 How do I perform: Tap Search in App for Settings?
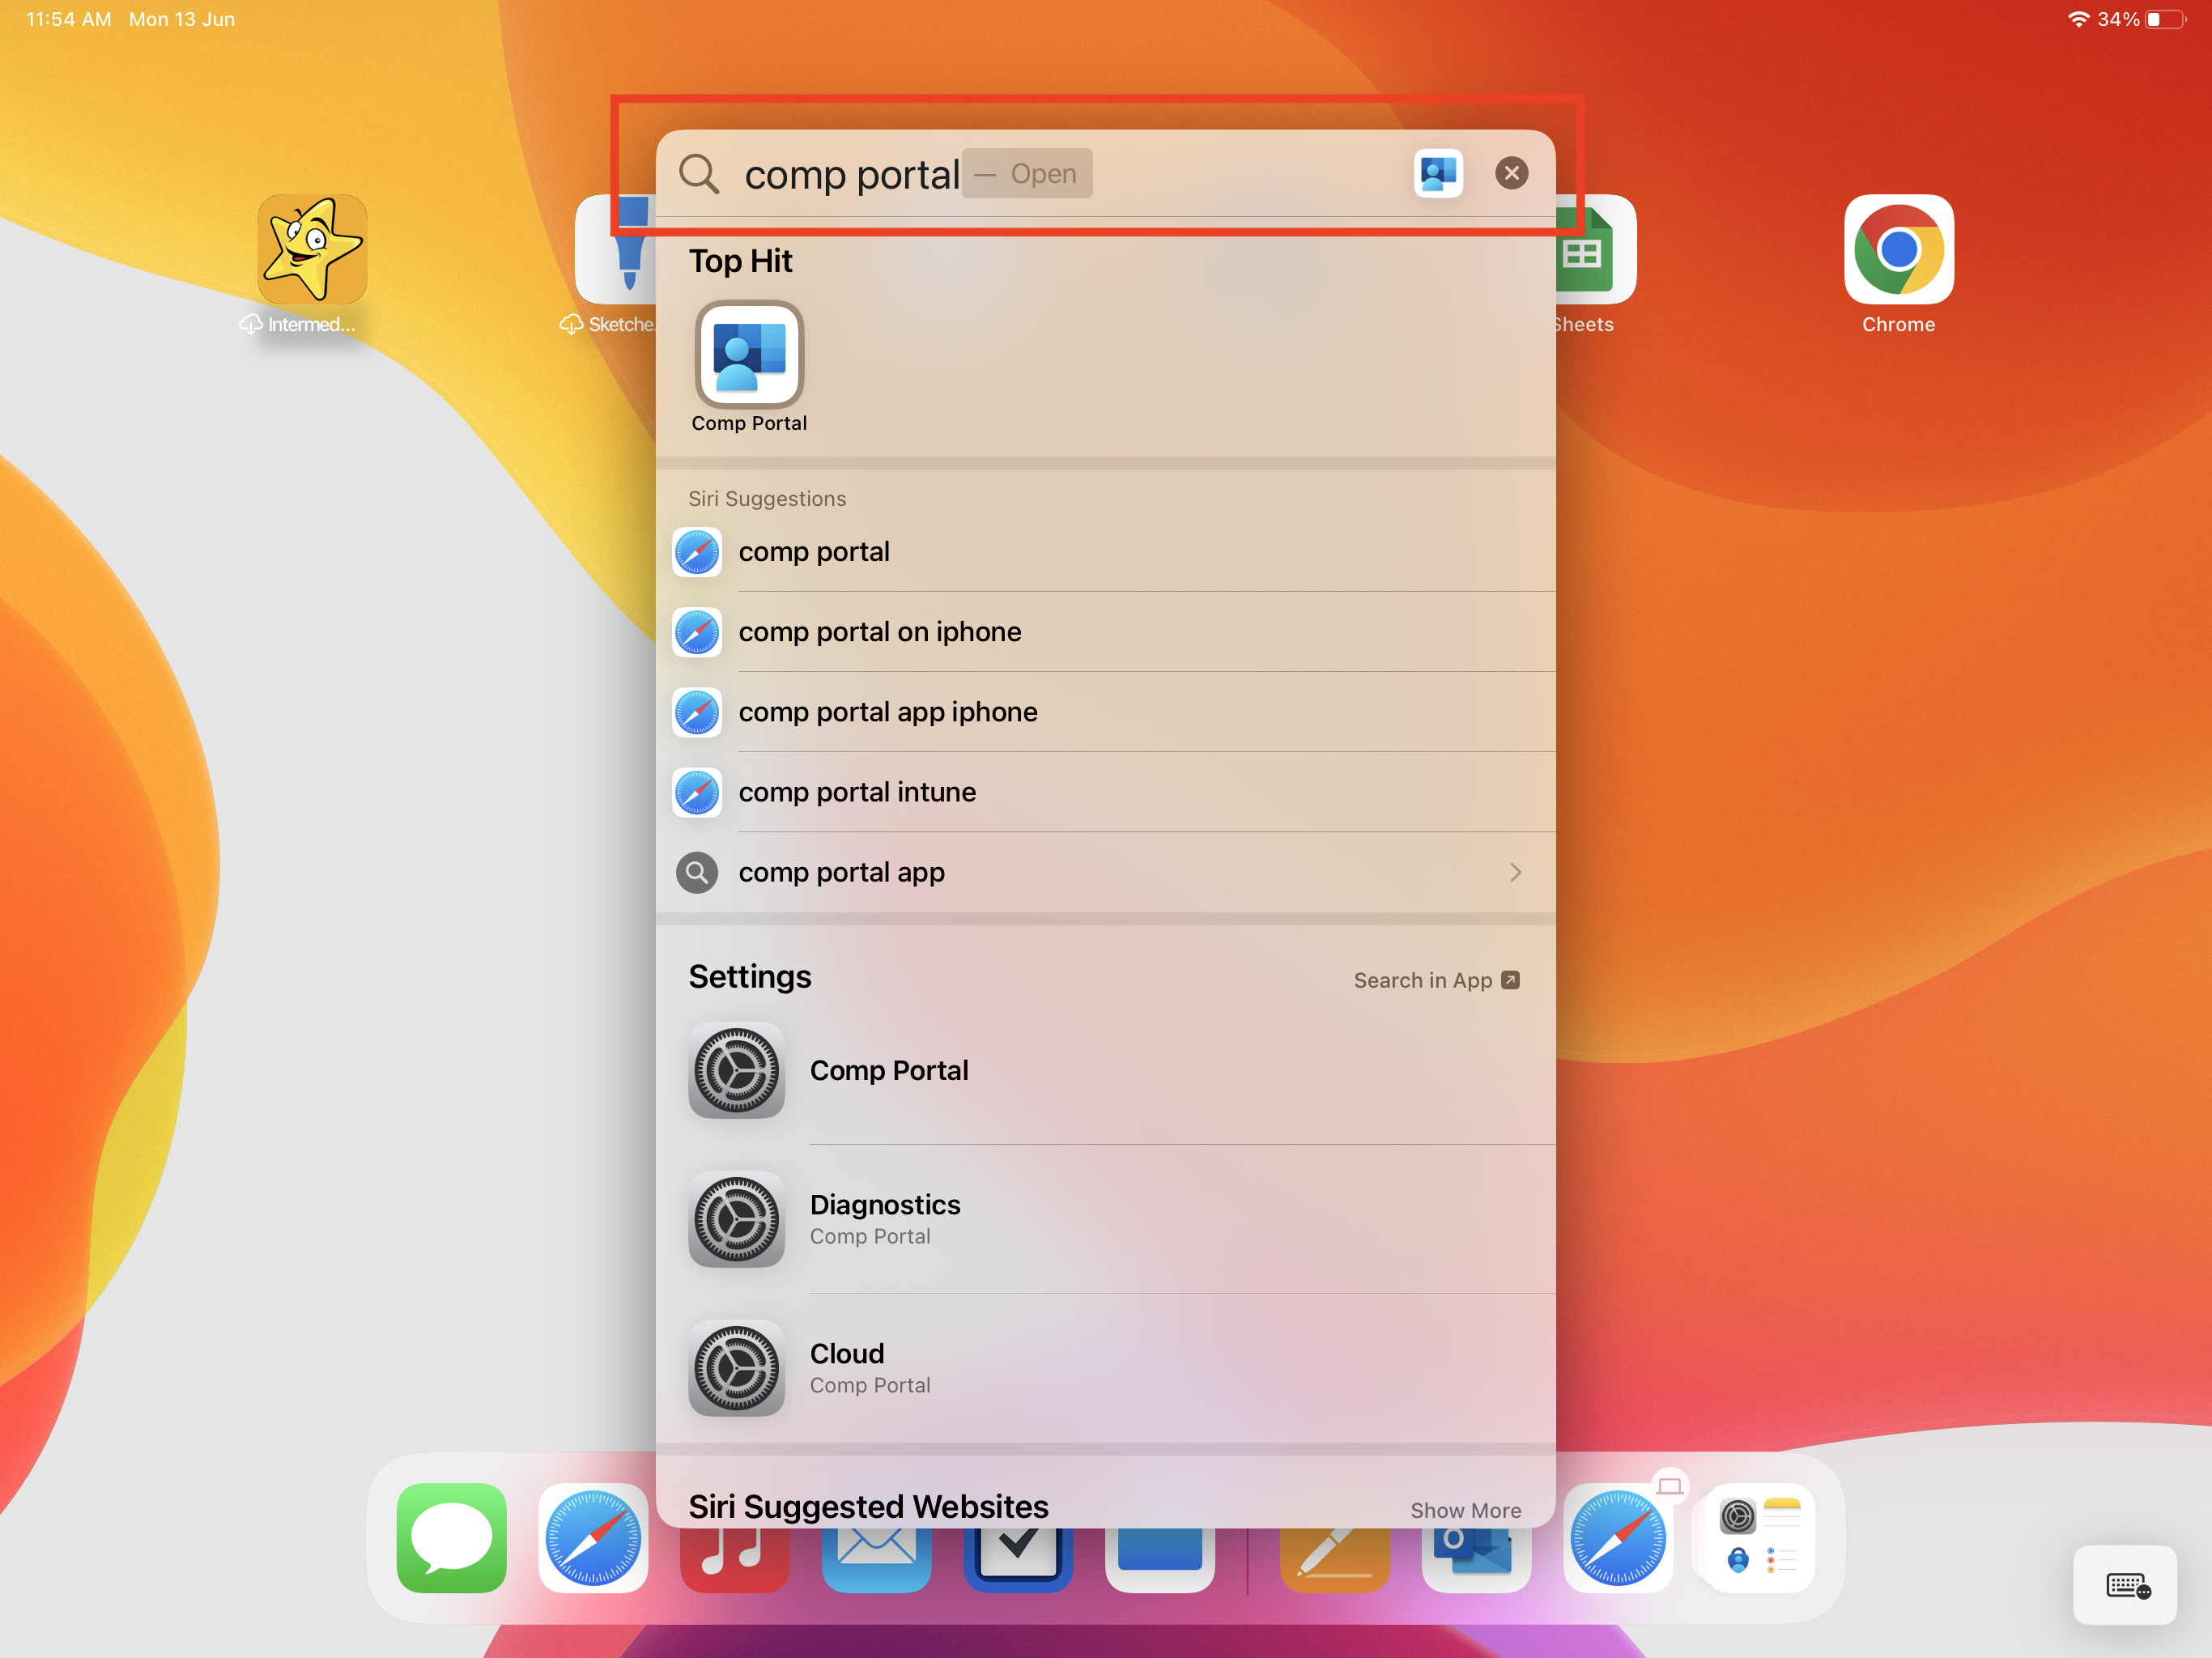tap(1436, 980)
